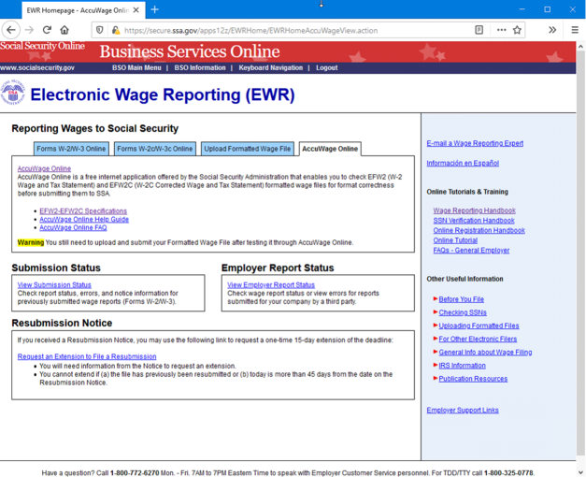
Task: Open the Forms W-2c/W-3c Online tab
Action: point(154,149)
